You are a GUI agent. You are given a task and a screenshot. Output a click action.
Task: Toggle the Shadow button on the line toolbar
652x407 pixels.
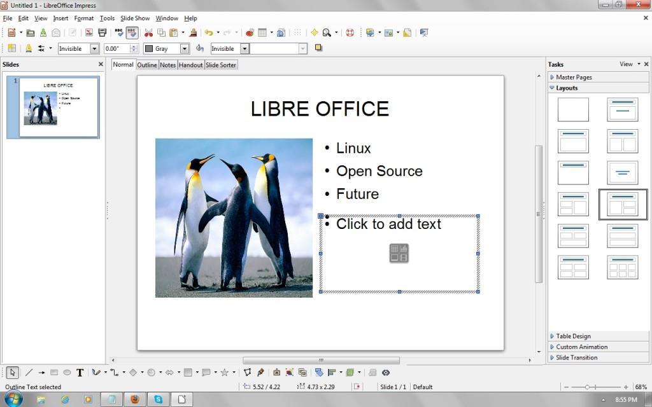coord(318,48)
